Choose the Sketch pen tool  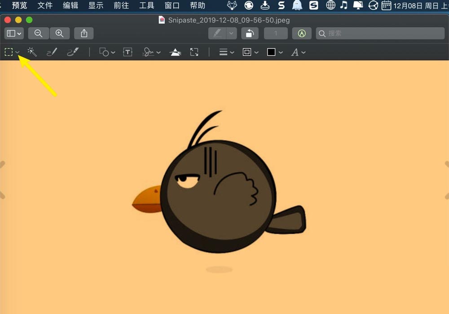pyautogui.click(x=52, y=52)
